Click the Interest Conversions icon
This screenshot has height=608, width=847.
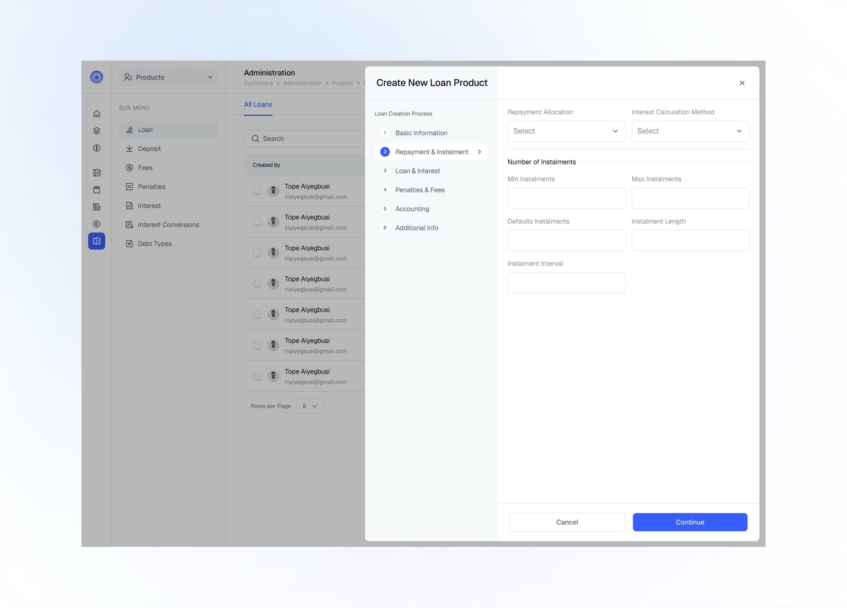click(x=129, y=225)
